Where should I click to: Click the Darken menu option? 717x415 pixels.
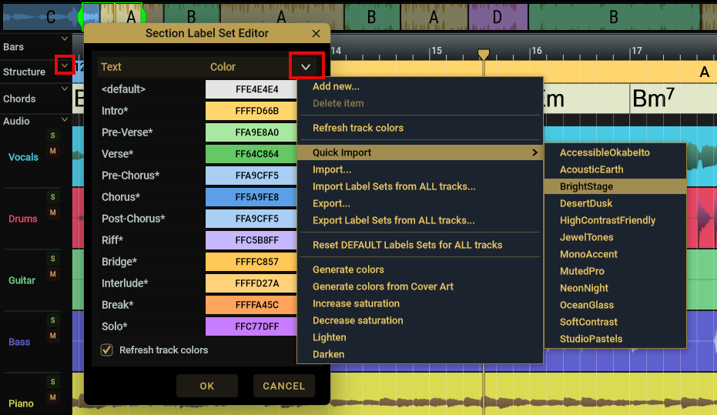pos(329,354)
